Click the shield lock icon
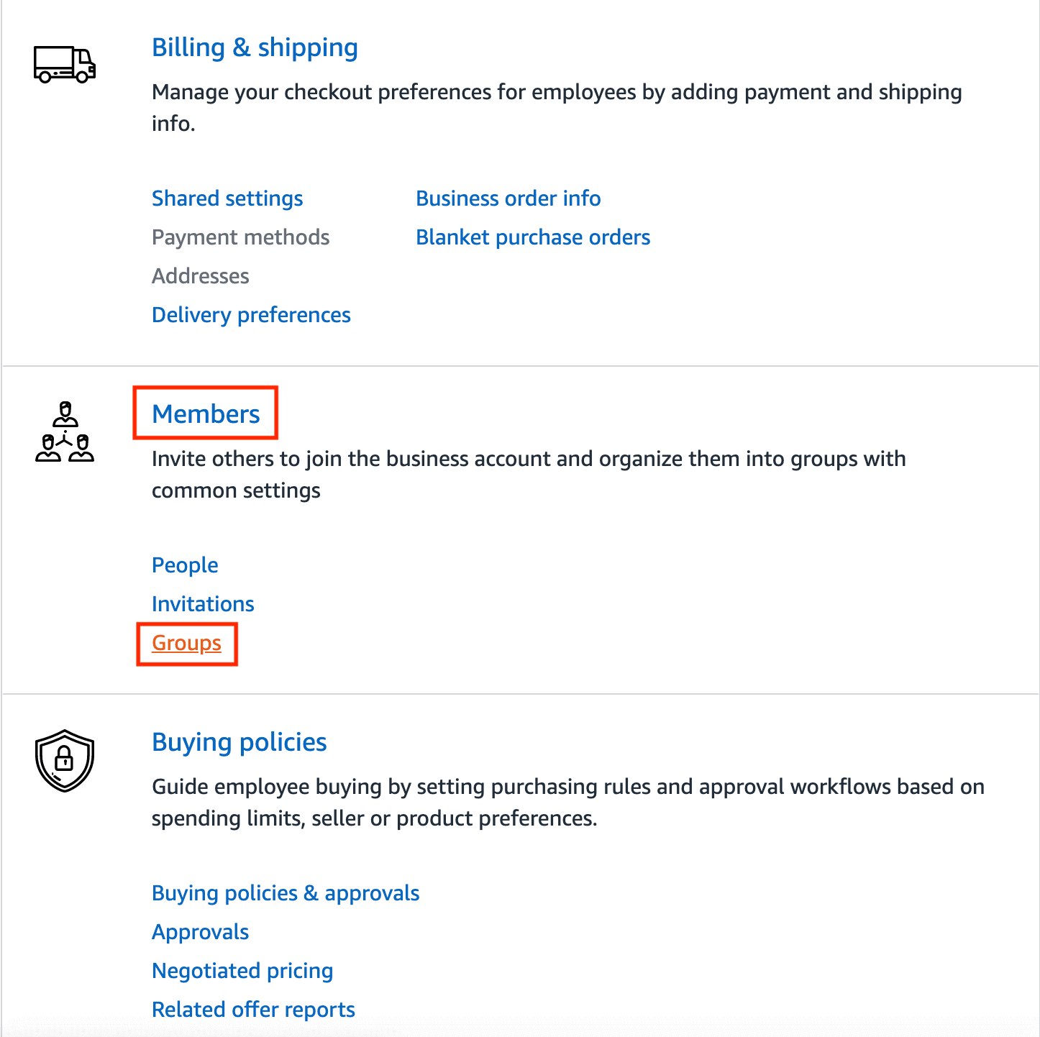The height and width of the screenshot is (1037, 1040). pyautogui.click(x=65, y=760)
